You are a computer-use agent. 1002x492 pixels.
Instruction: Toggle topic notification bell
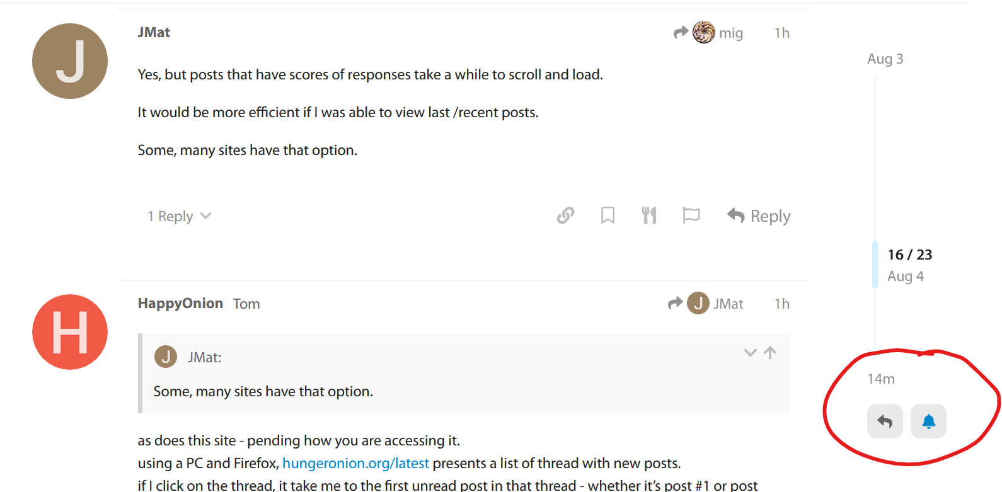pos(928,421)
